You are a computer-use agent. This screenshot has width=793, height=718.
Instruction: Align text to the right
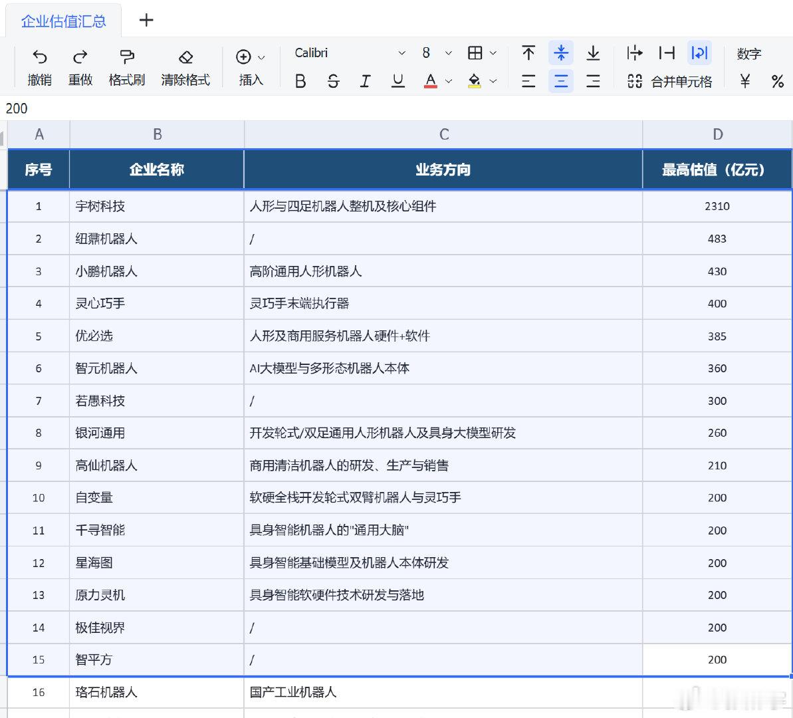[593, 81]
